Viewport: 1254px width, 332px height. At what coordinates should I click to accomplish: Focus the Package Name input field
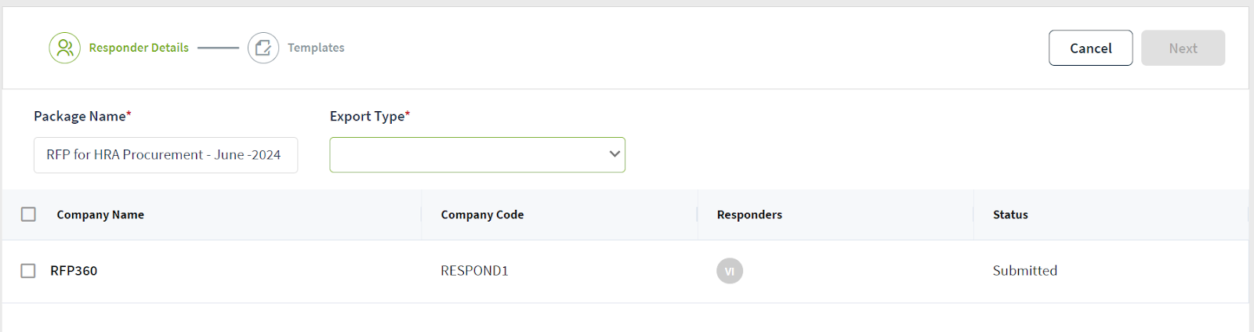[x=165, y=155]
